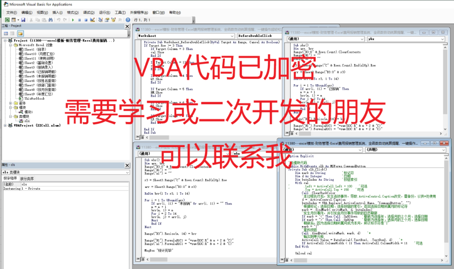Click the Toolbox toolbar icon
The image size is (454, 269).
click(x=119, y=20)
